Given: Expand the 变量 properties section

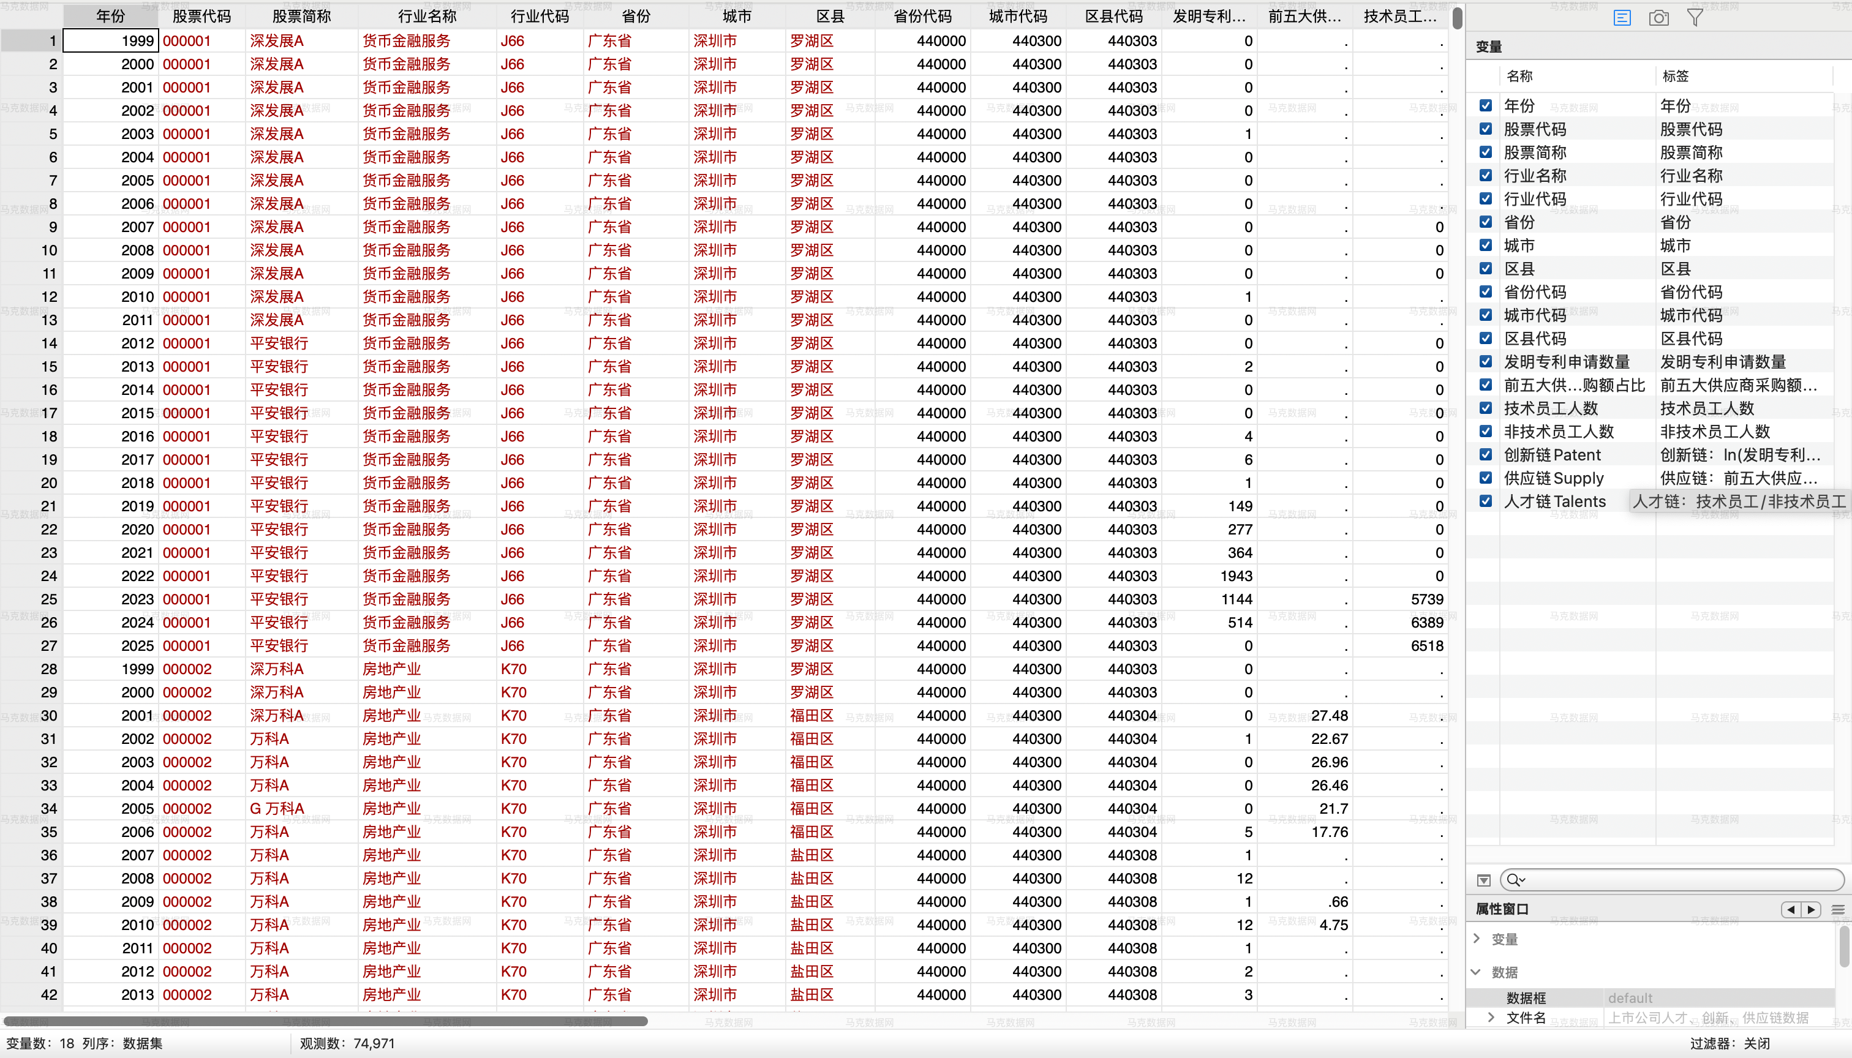Looking at the screenshot, I should [1477, 939].
